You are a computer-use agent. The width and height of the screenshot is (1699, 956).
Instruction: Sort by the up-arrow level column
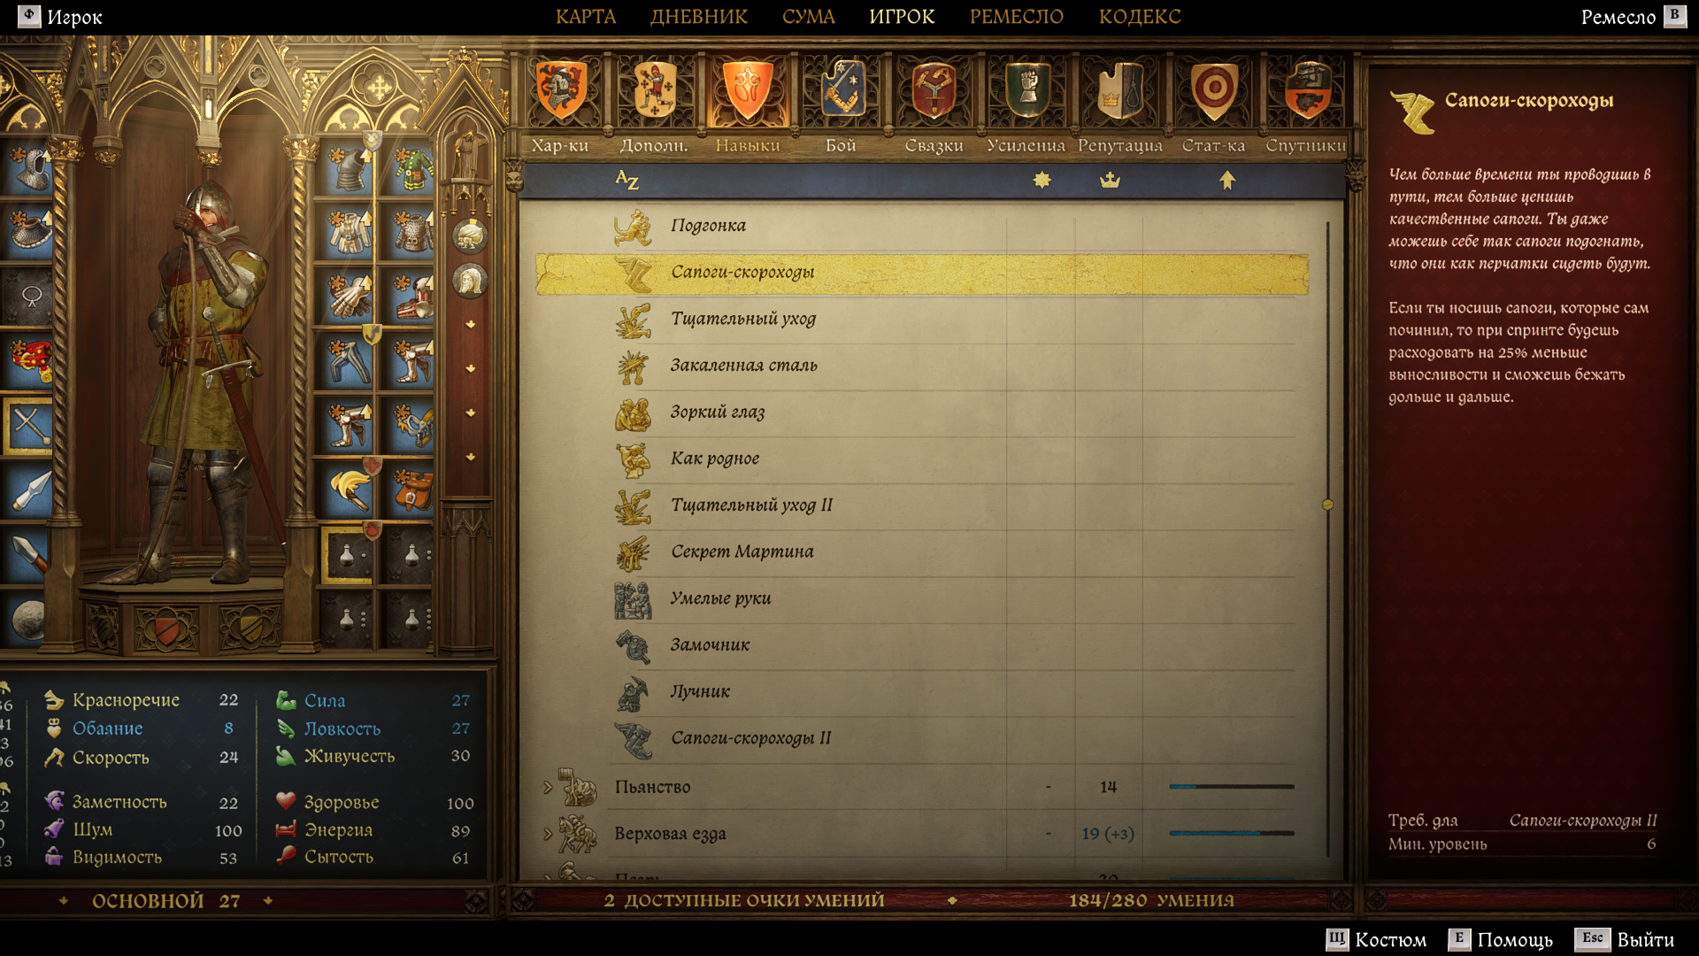tap(1226, 181)
